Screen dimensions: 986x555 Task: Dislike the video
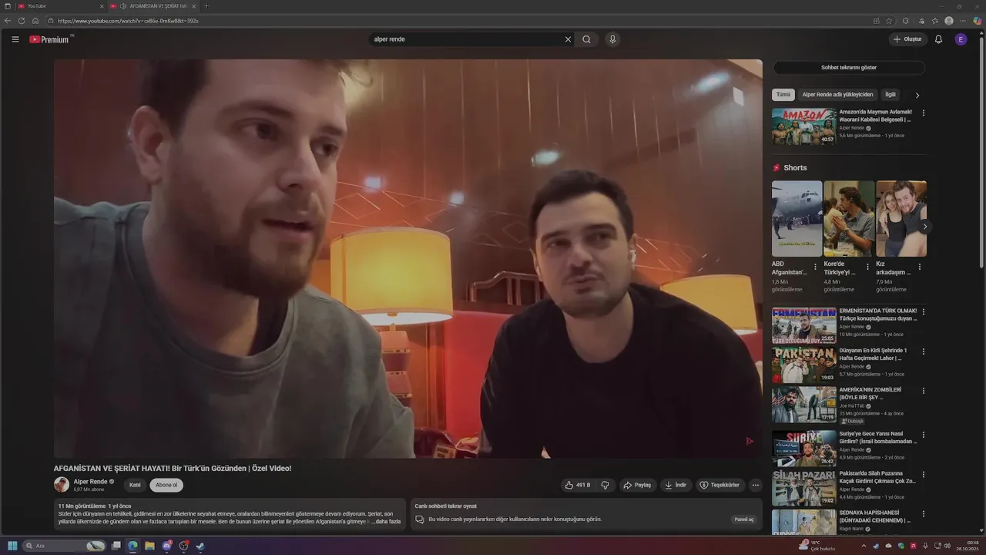tap(605, 485)
